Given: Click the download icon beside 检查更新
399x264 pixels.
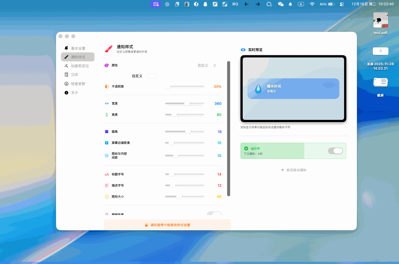Looking at the screenshot, I should point(66,84).
